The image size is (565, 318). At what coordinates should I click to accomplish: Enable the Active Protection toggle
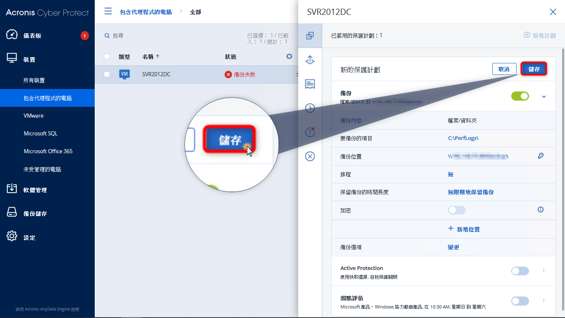tap(520, 271)
